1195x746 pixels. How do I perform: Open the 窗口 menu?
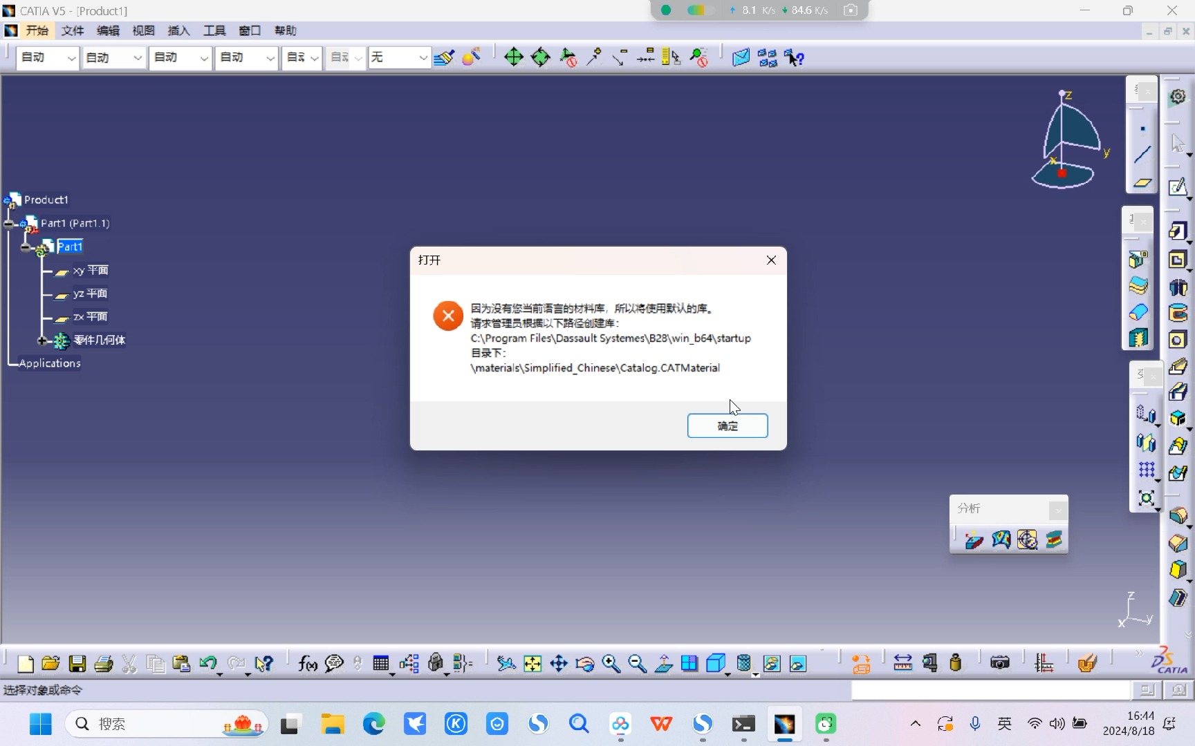click(250, 30)
